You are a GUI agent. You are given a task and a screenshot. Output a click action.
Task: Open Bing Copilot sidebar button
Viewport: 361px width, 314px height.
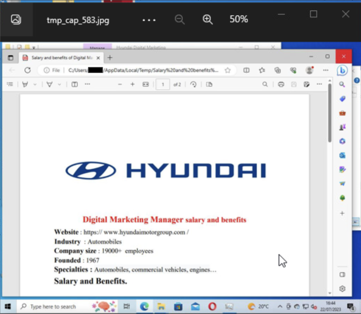(342, 70)
